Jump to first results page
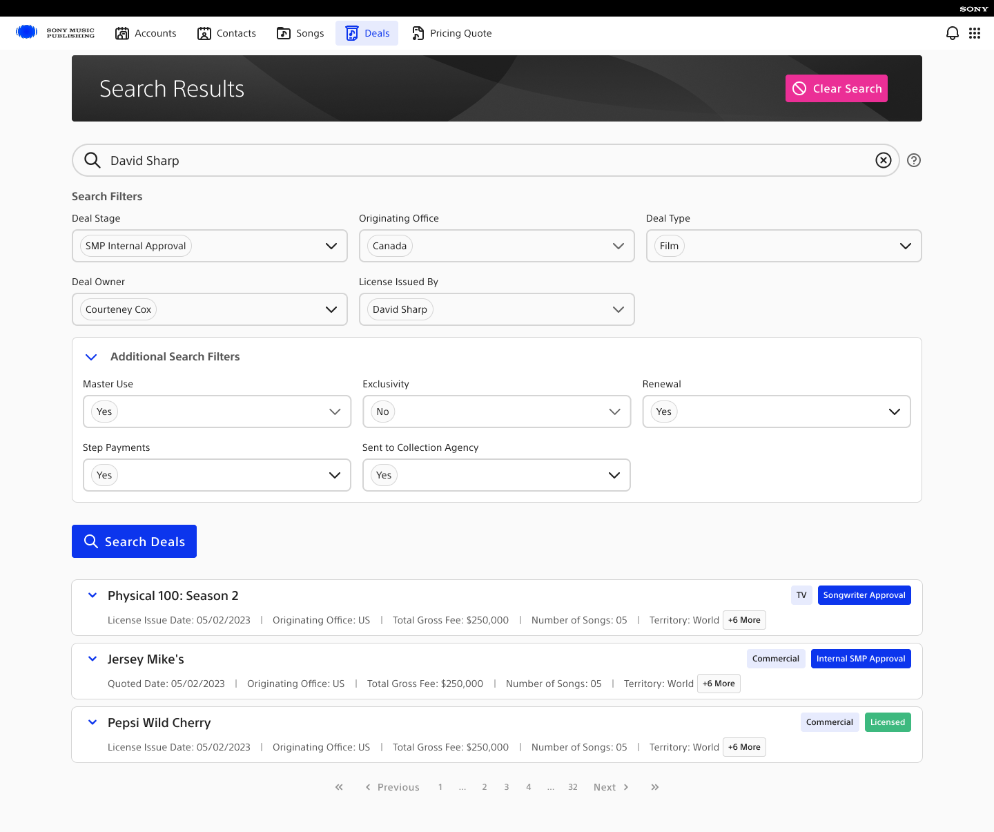The height and width of the screenshot is (832, 994). [339, 787]
